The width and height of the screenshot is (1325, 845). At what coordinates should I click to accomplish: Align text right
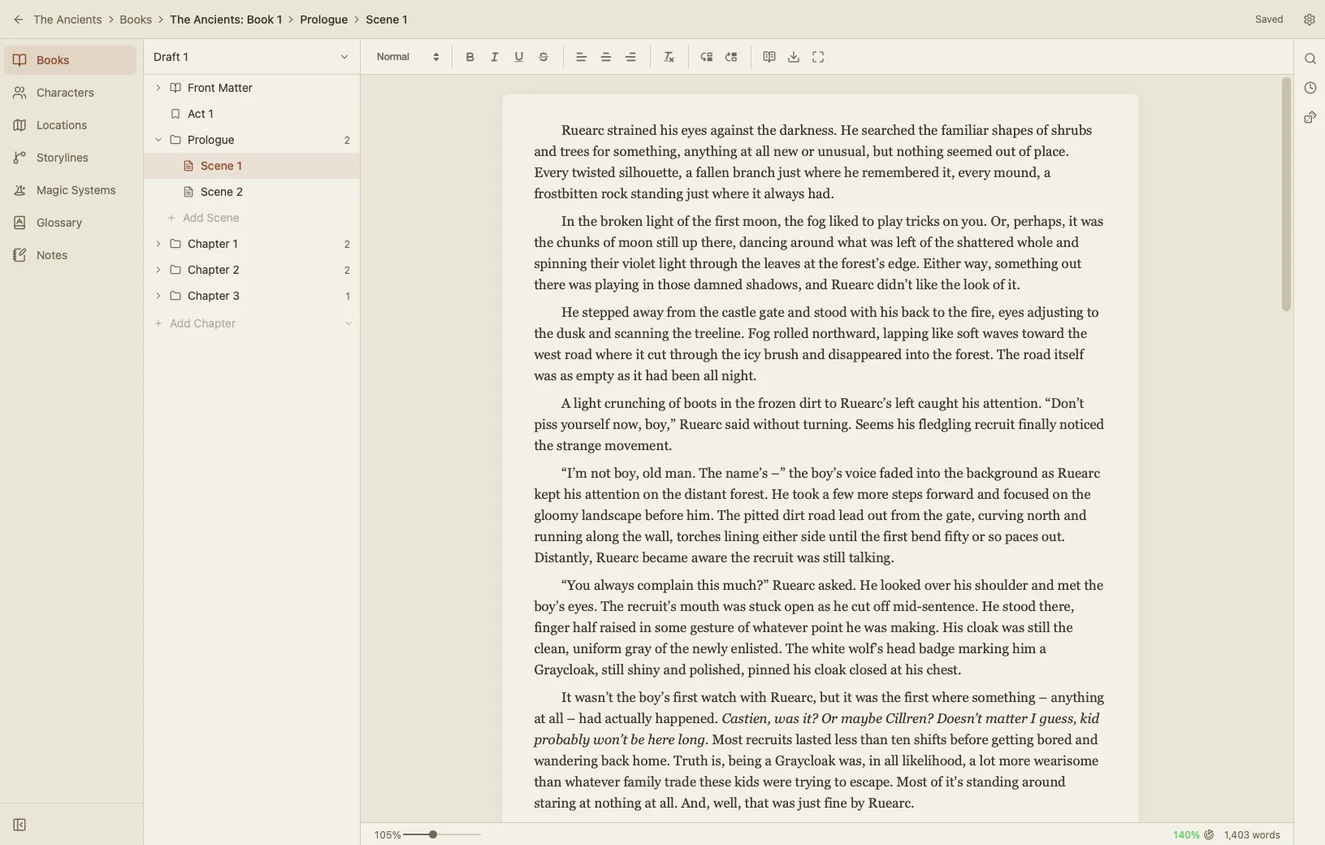click(630, 57)
